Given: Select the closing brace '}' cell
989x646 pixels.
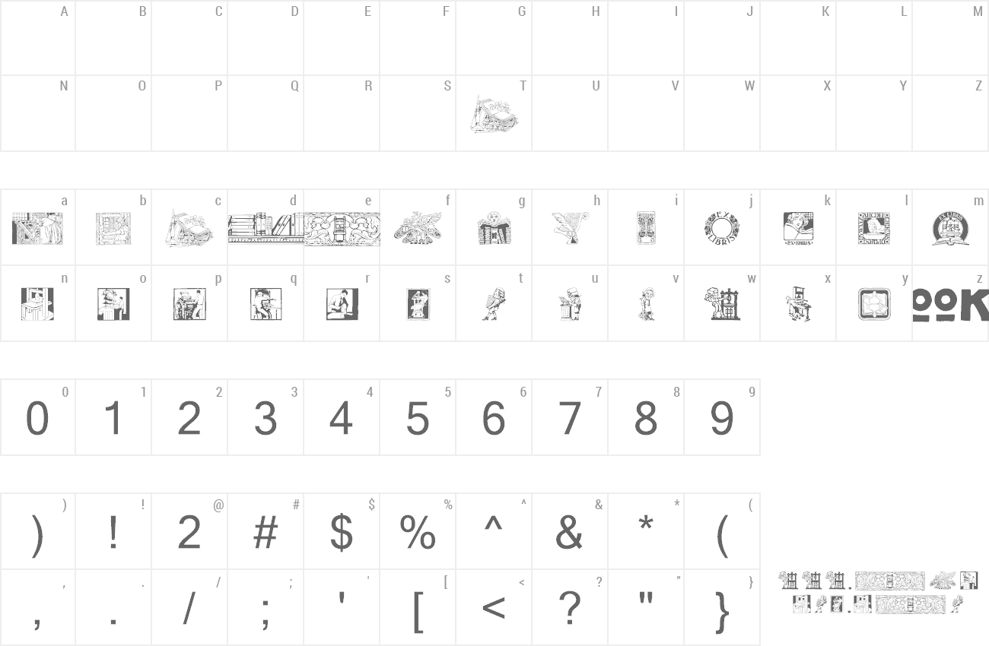Looking at the screenshot, I should click(722, 607).
